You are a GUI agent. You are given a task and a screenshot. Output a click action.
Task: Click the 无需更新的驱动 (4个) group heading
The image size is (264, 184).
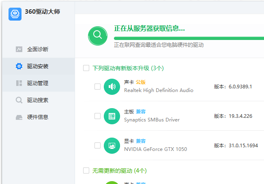pos(119,171)
